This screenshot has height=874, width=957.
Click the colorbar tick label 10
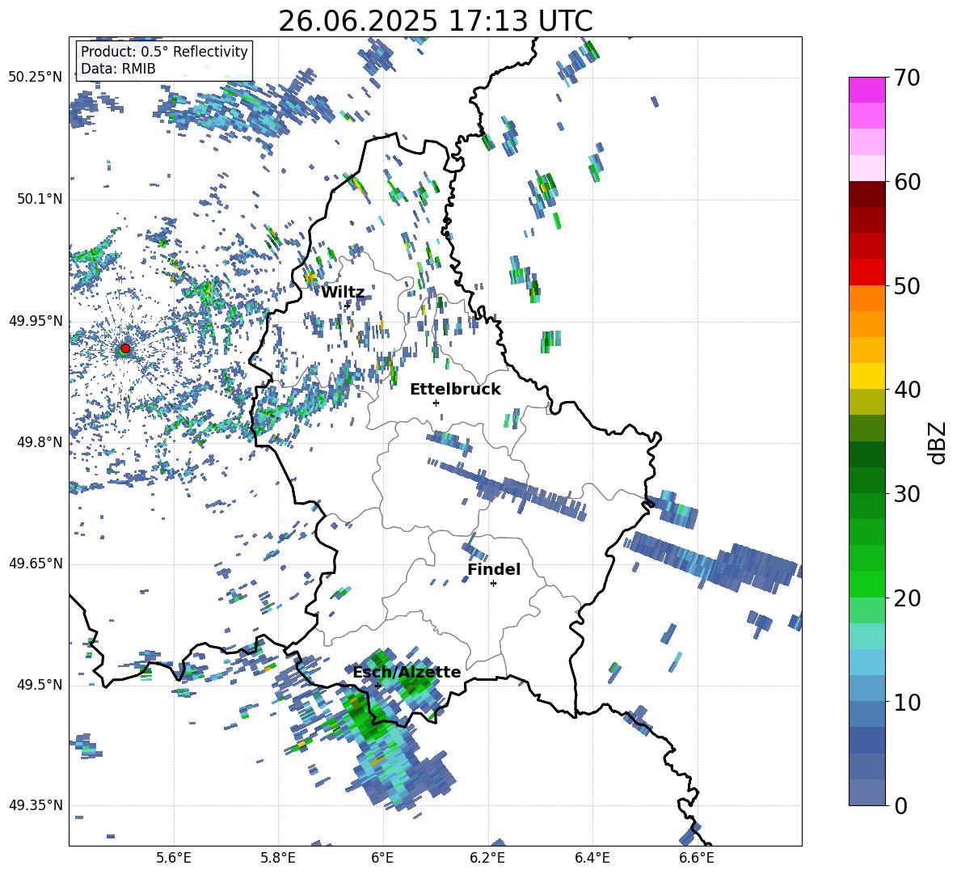pyautogui.click(x=907, y=702)
